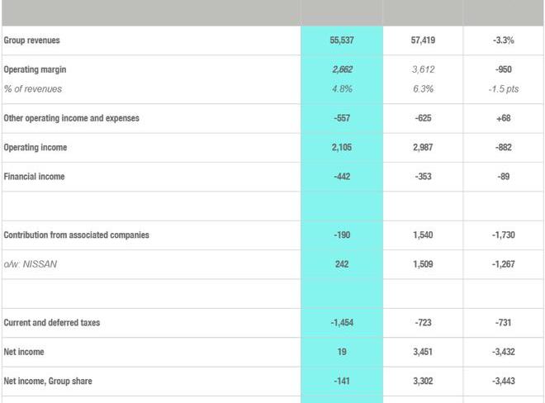
Task: Click the -1.5 pts change value
Action: [504, 89]
